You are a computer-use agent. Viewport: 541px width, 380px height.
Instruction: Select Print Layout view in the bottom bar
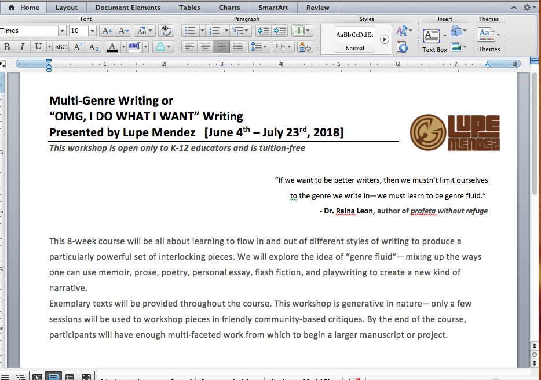coord(53,377)
